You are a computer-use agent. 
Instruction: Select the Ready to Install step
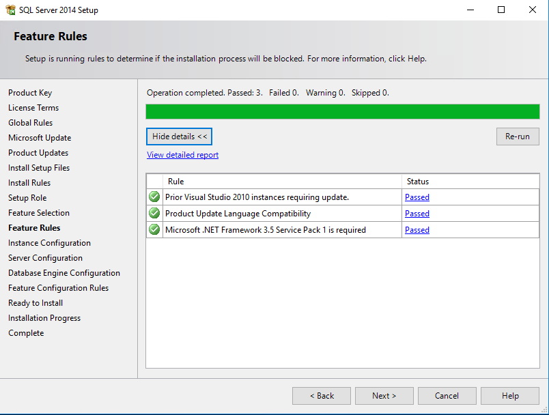(36, 303)
